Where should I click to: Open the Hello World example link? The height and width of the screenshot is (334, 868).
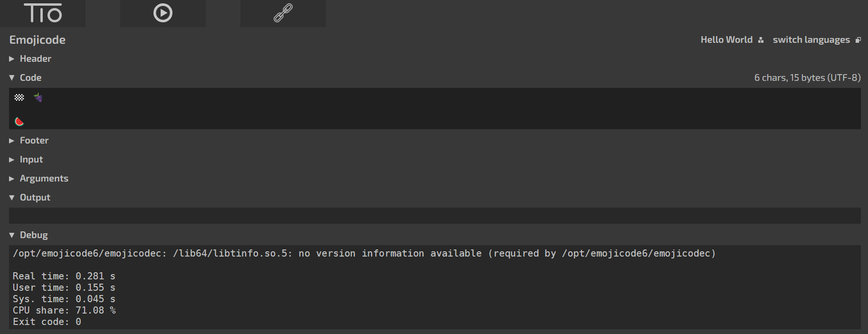tap(726, 40)
